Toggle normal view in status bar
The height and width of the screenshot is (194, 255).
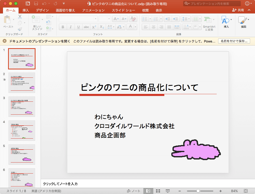tap(148, 191)
